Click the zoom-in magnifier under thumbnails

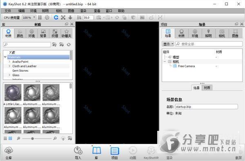click(55, 138)
